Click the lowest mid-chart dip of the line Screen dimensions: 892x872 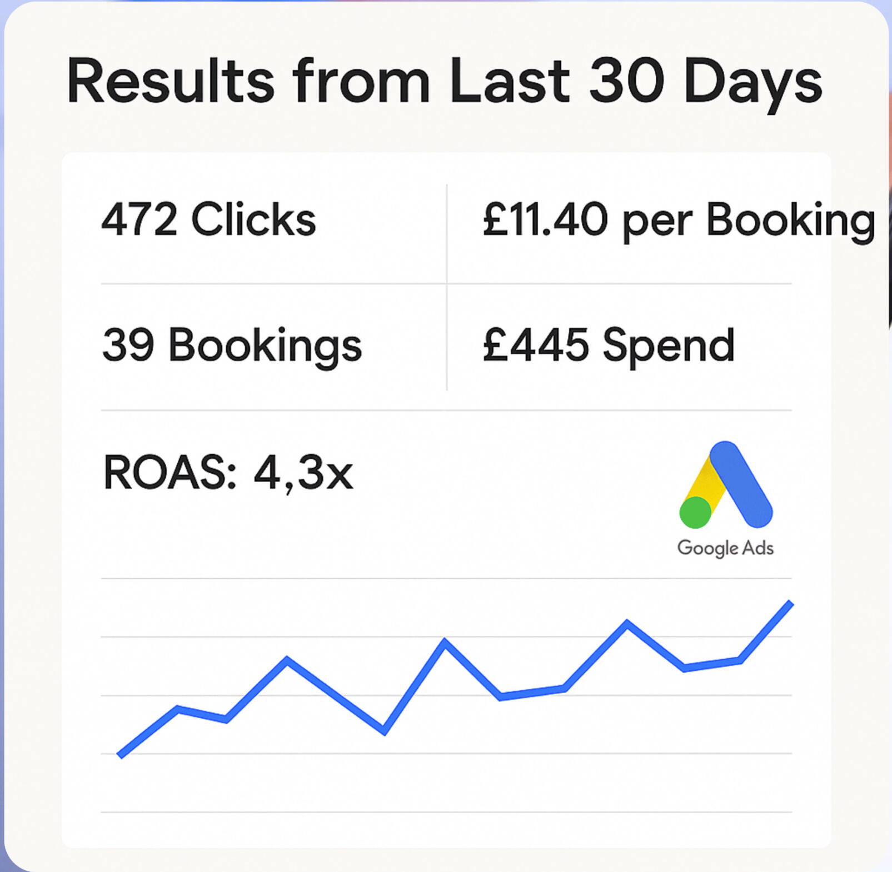click(385, 731)
